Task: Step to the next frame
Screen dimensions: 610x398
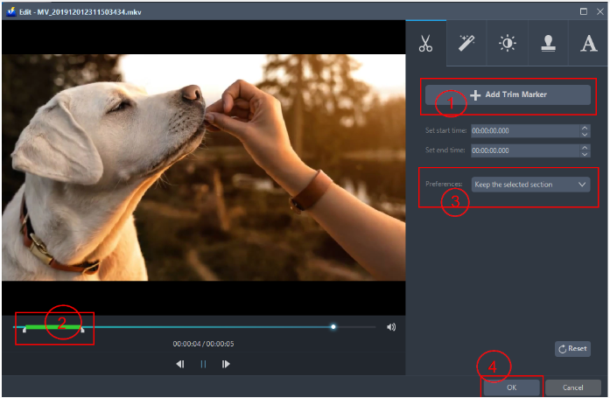Action: (226, 364)
